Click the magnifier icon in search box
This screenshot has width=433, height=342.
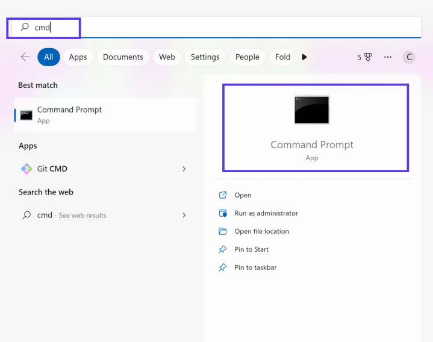(25, 27)
